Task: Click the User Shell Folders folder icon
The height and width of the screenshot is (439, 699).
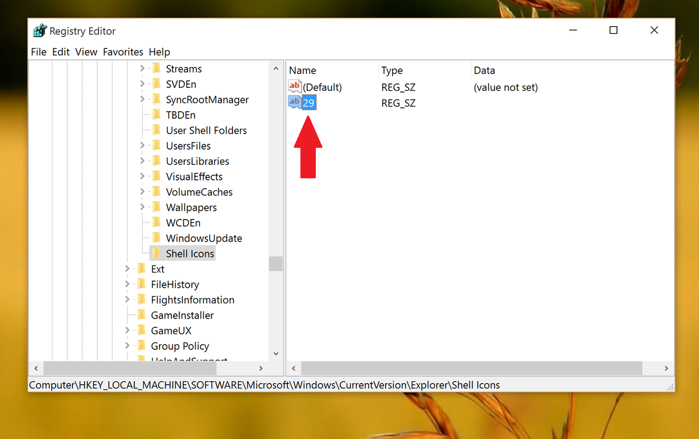Action: pos(156,130)
